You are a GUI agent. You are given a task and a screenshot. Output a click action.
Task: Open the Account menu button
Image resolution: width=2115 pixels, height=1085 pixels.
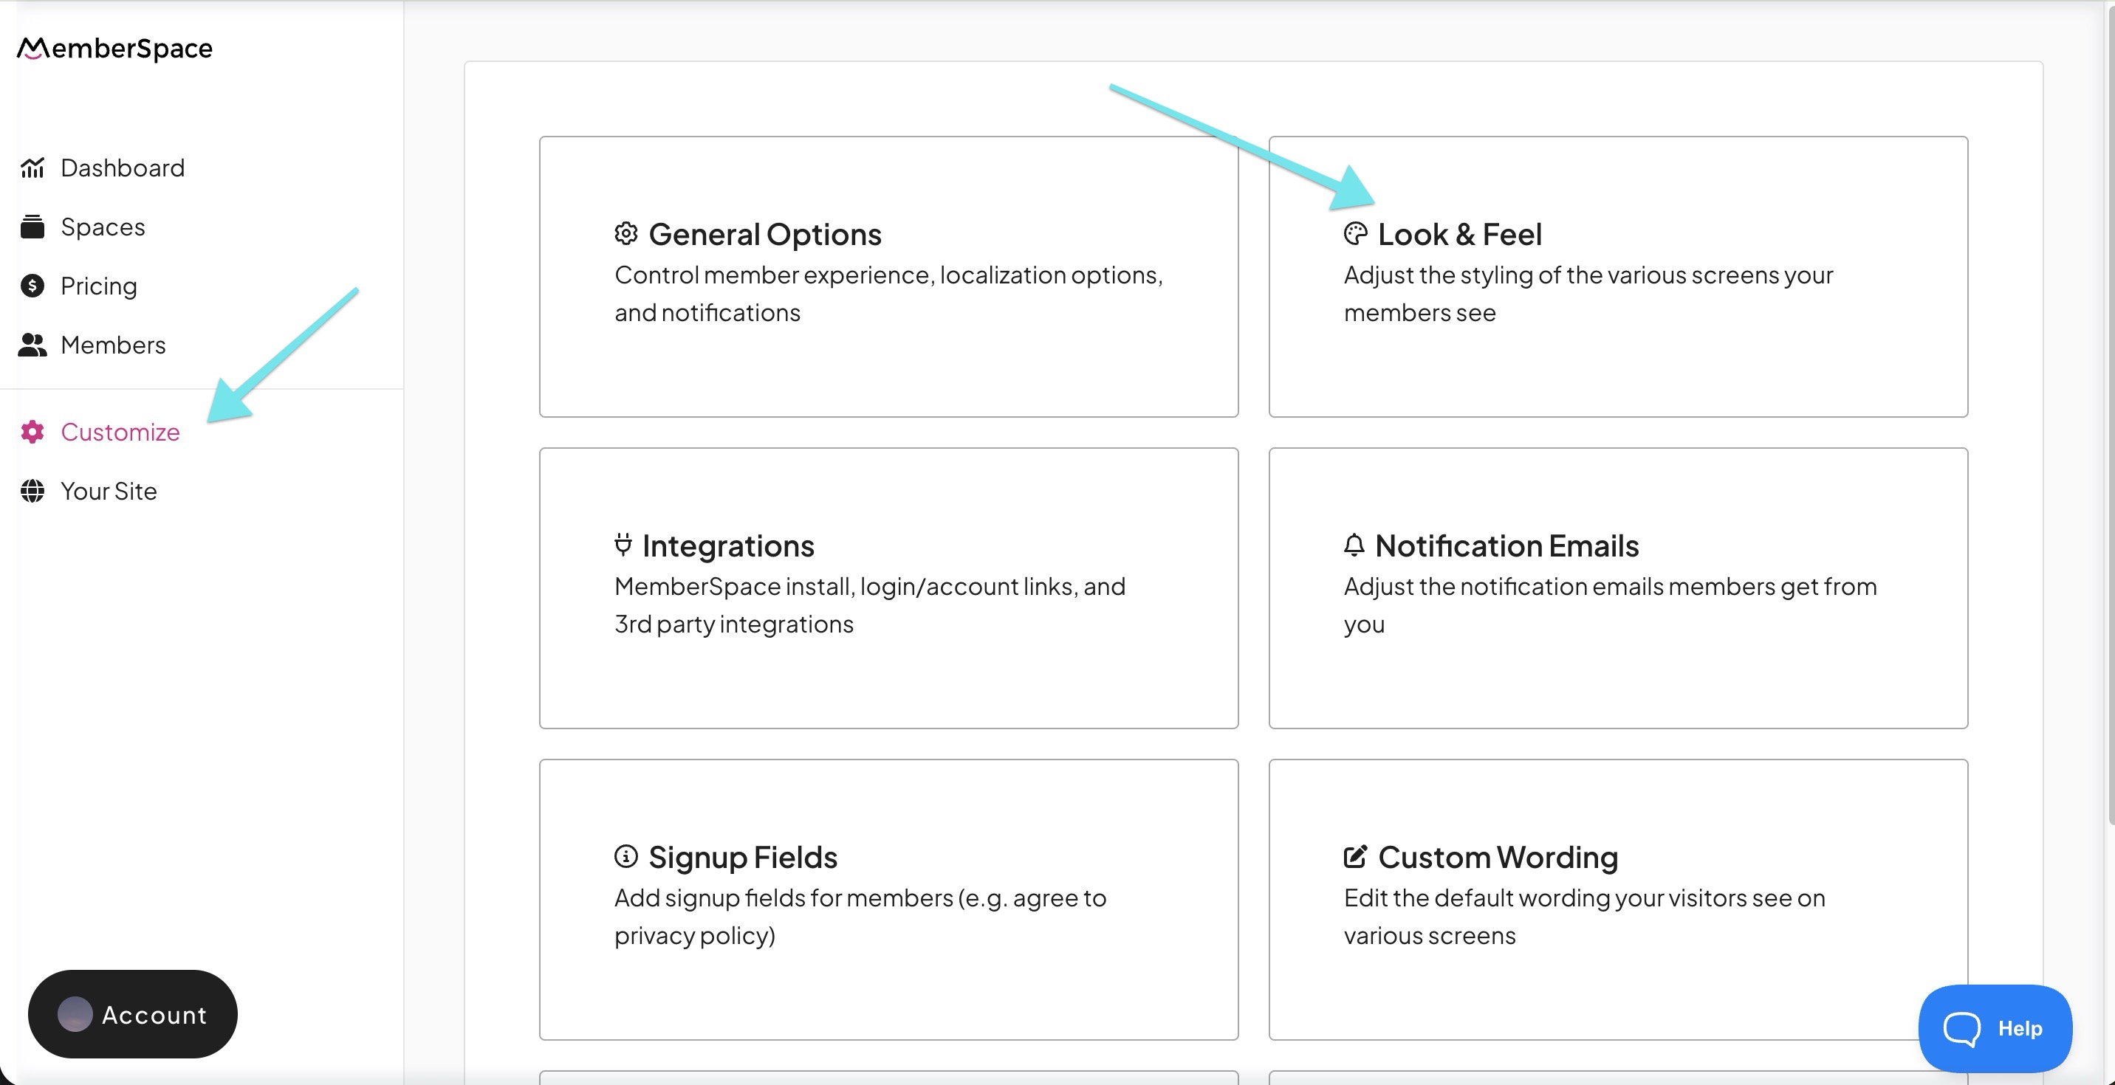pos(133,1014)
